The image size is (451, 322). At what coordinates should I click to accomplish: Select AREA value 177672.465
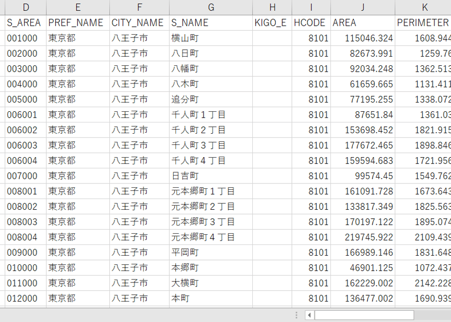point(363,145)
